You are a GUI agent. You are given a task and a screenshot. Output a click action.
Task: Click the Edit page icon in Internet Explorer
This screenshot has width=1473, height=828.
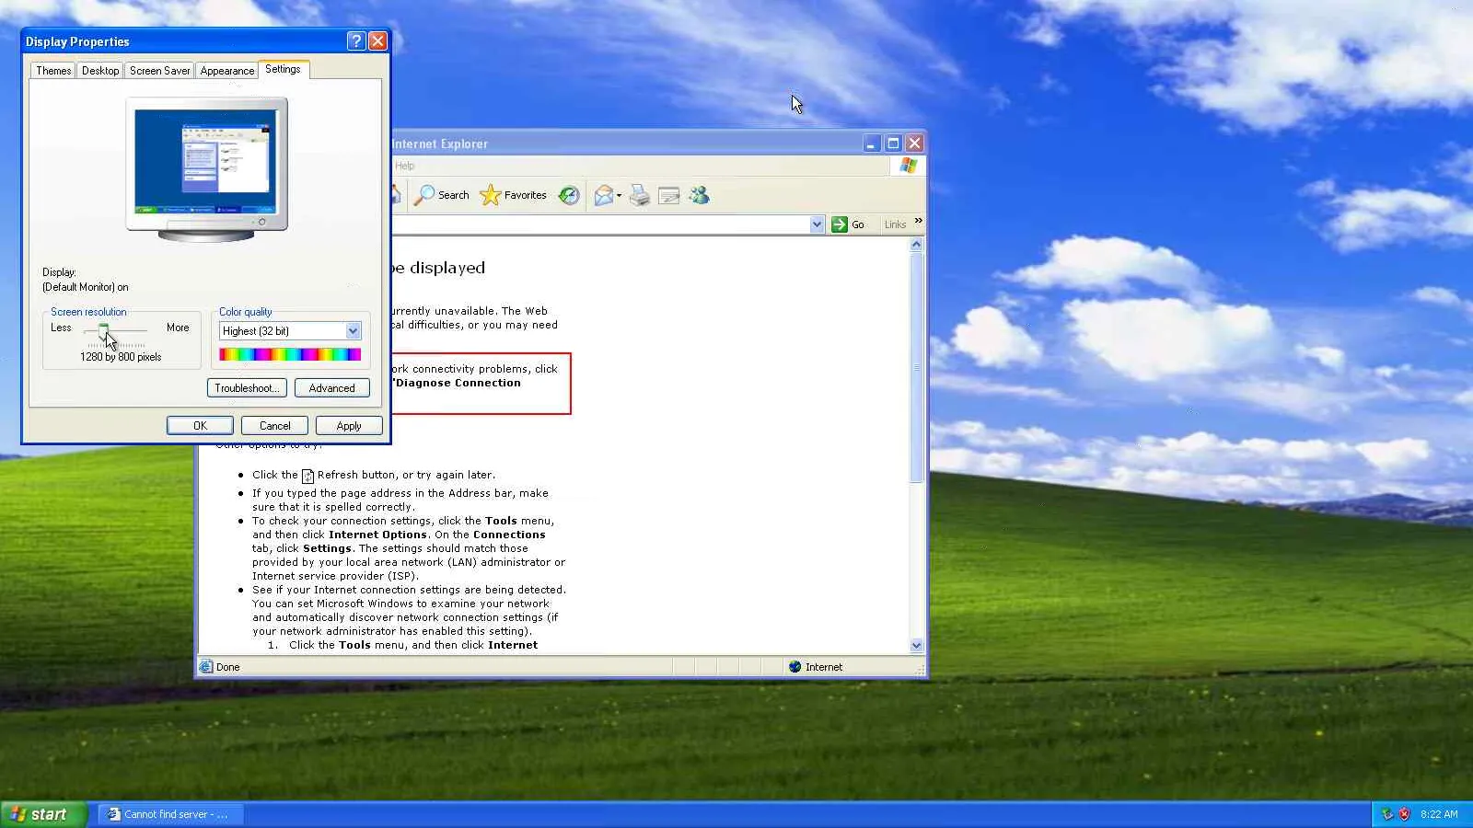[x=669, y=195]
